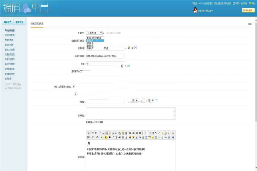The image size is (257, 171).
Task: Open 导航菜单设置 in the sidebar
Action: tap(9, 69)
